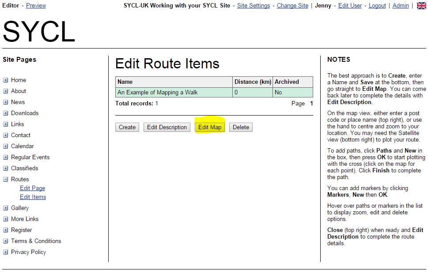Expand the Home page tree node

pos(5,80)
